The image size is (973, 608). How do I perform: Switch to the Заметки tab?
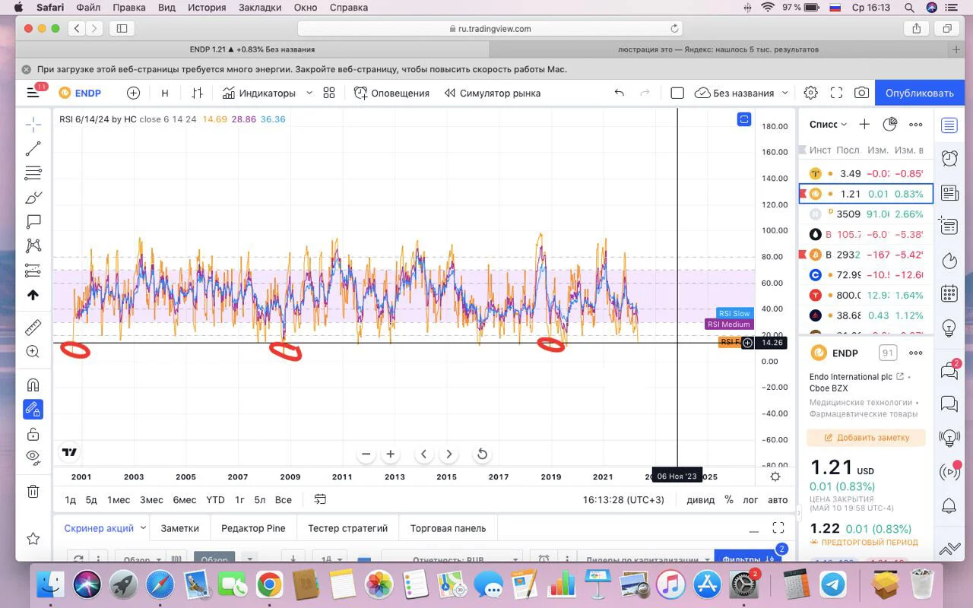click(180, 528)
